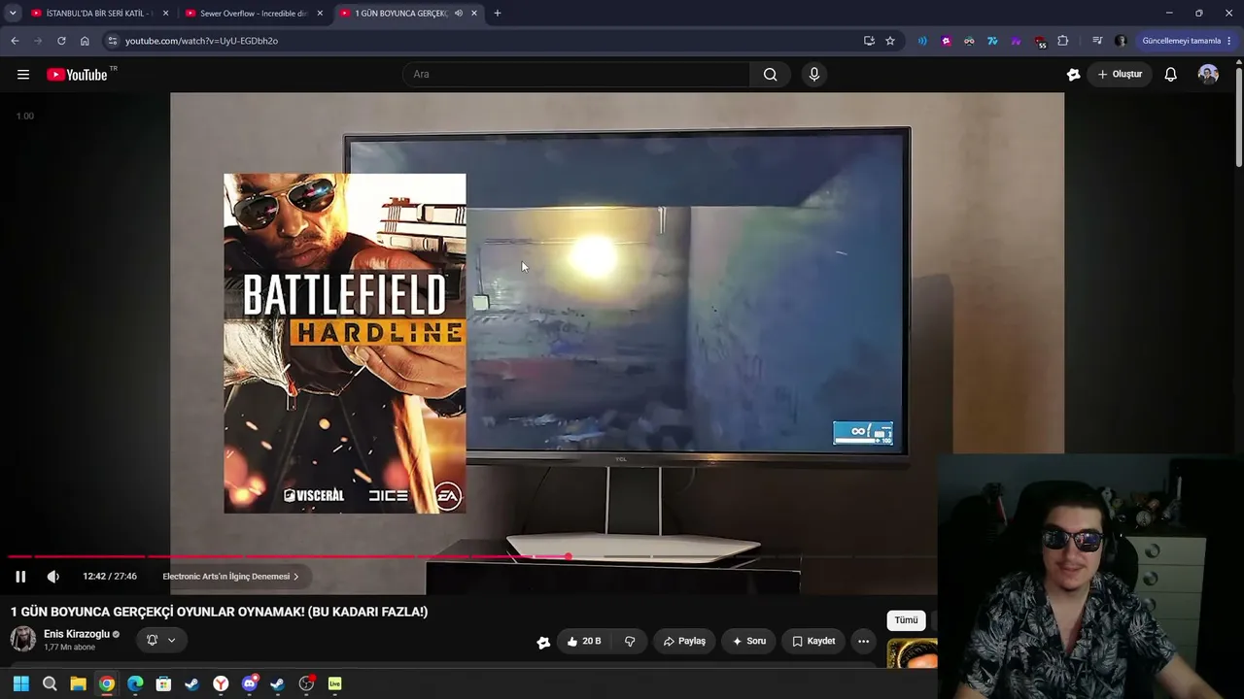Open OBS Studio from the taskbar
The height and width of the screenshot is (699, 1244).
307,683
